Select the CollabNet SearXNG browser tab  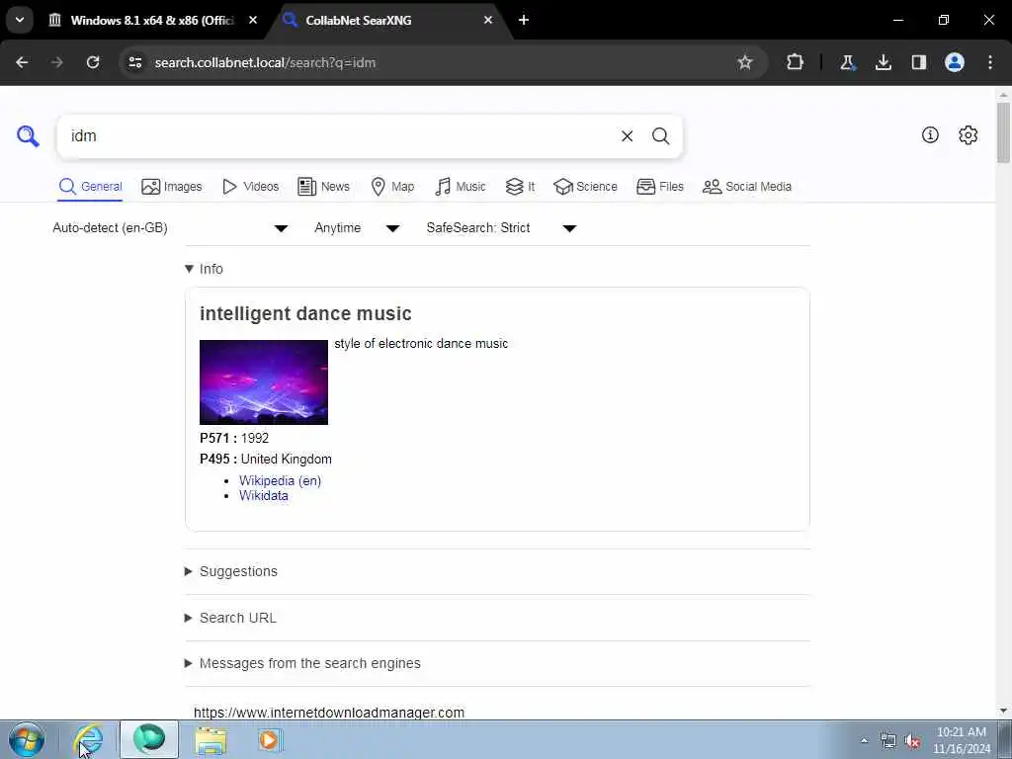pyautogui.click(x=390, y=20)
